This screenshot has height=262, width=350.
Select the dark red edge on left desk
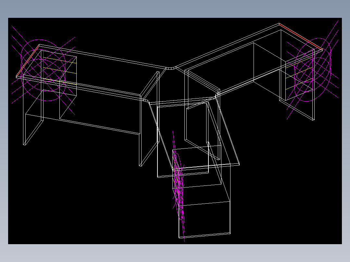point(28,61)
